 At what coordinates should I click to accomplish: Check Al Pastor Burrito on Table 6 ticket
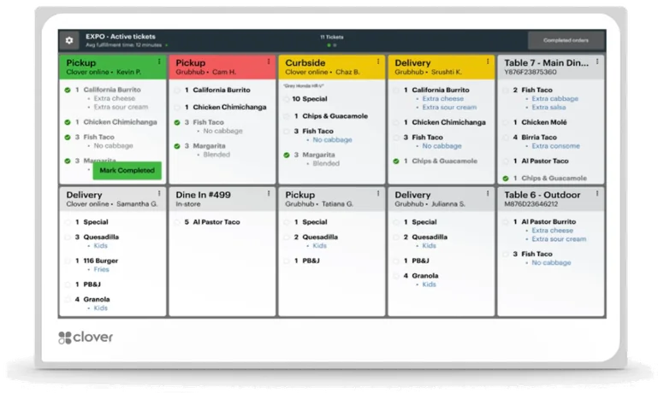(x=506, y=222)
